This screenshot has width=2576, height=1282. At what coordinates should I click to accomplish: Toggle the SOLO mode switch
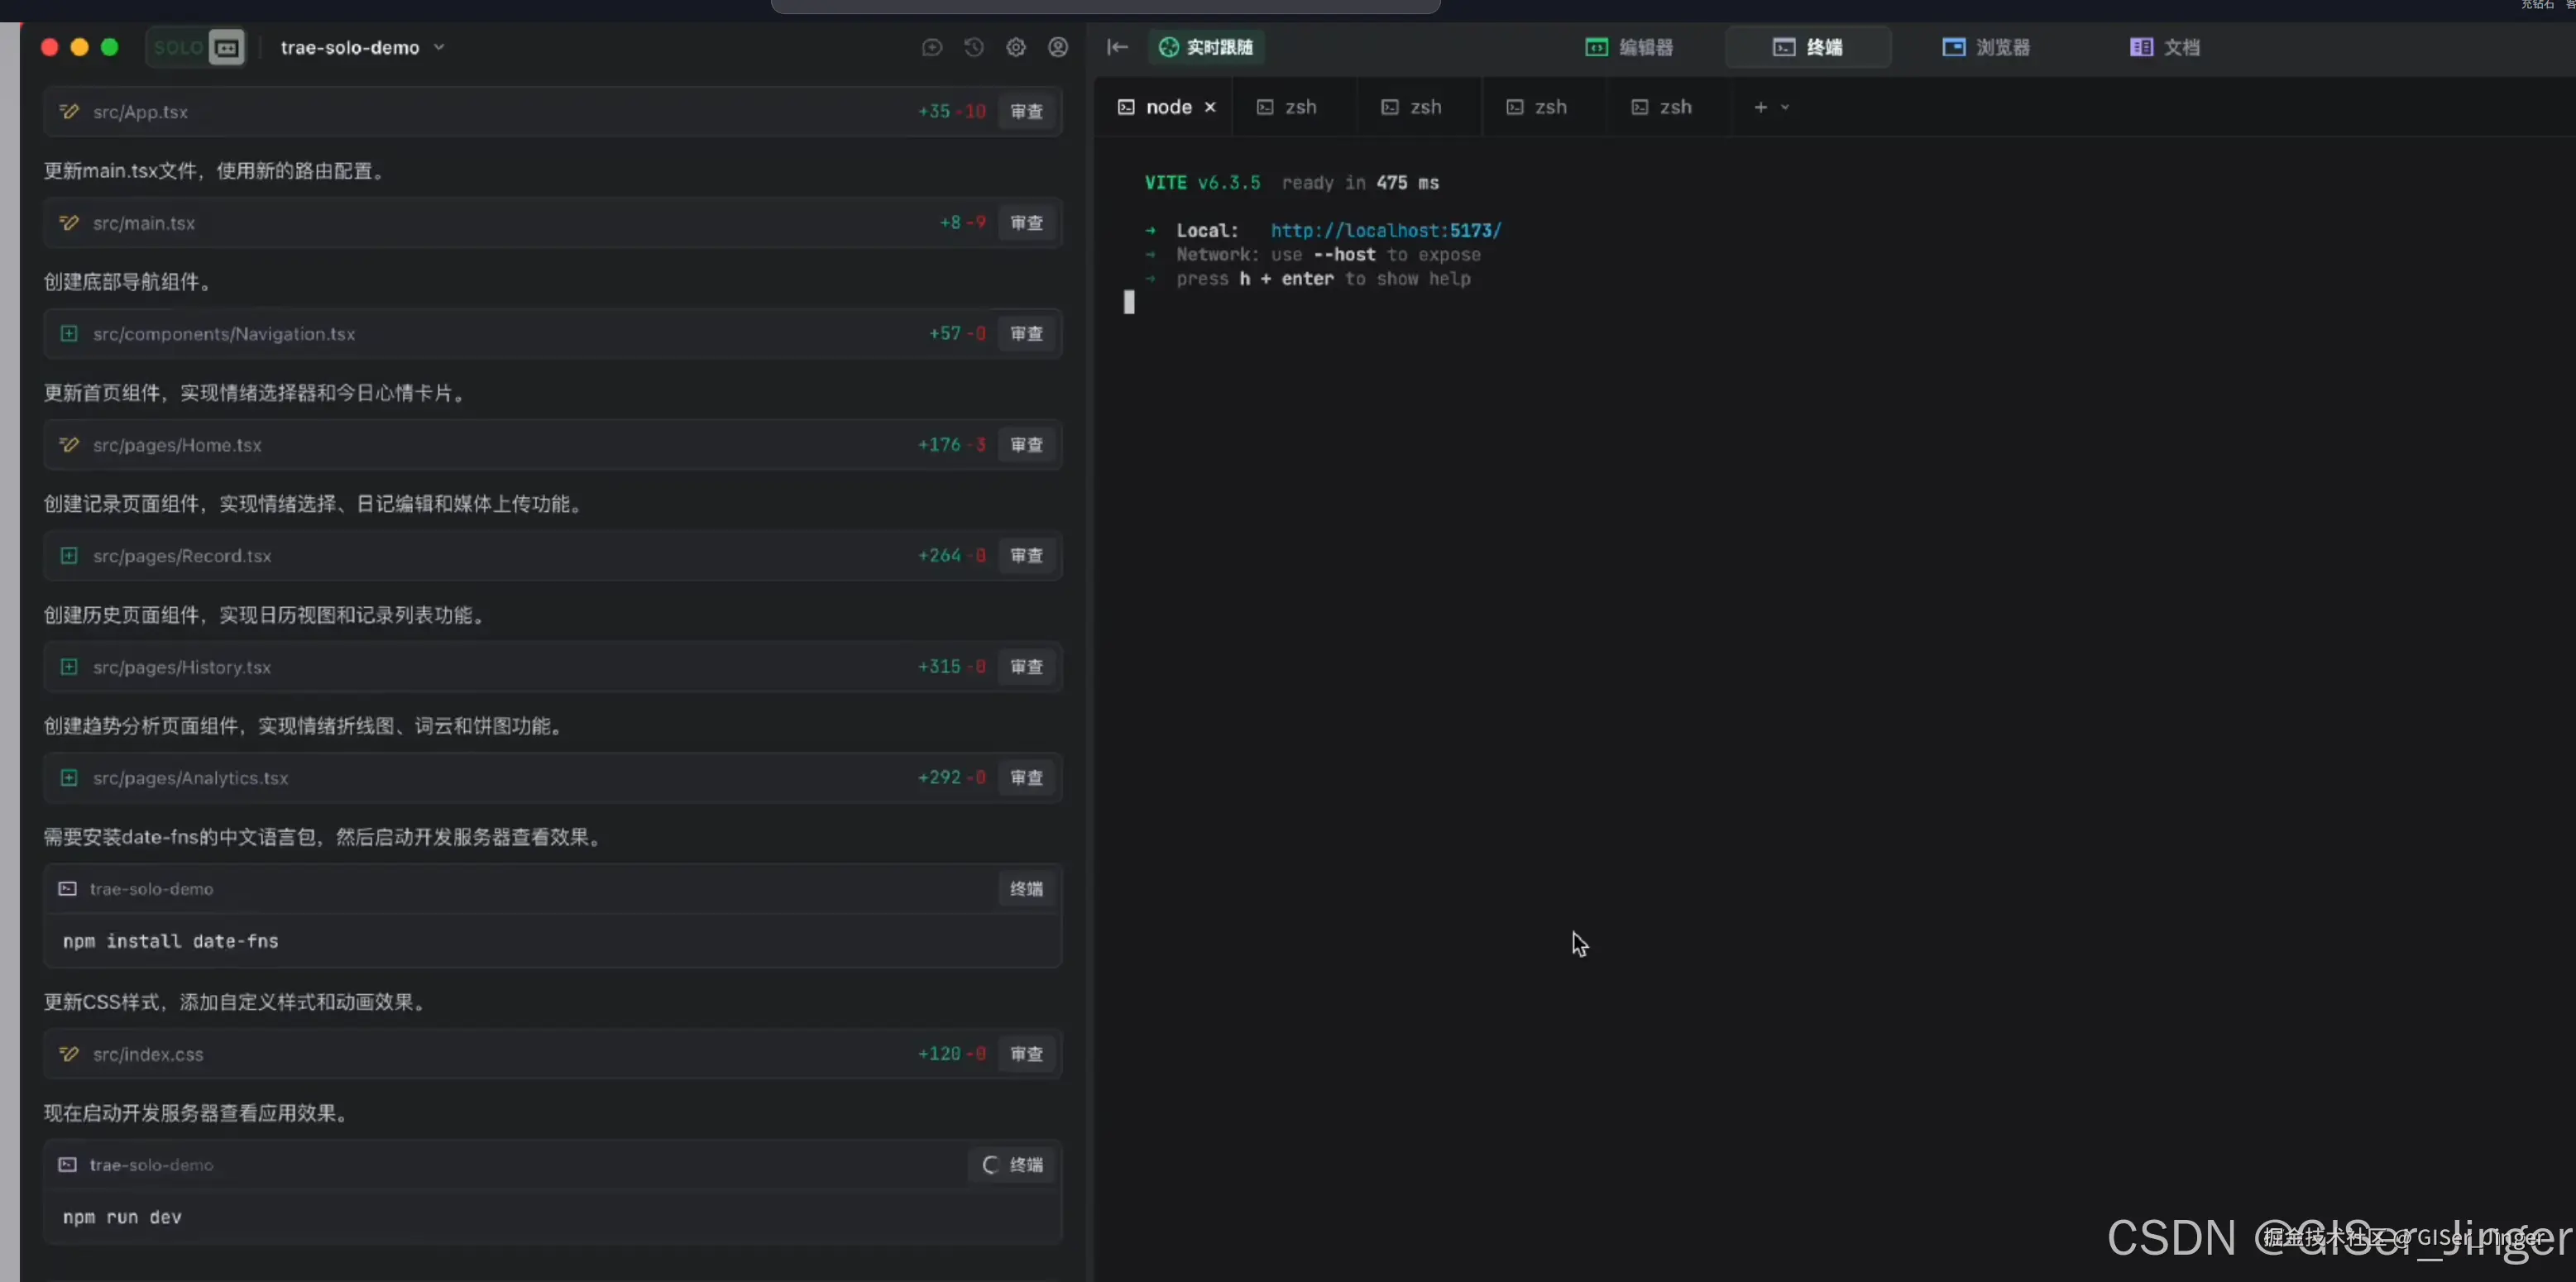point(197,47)
